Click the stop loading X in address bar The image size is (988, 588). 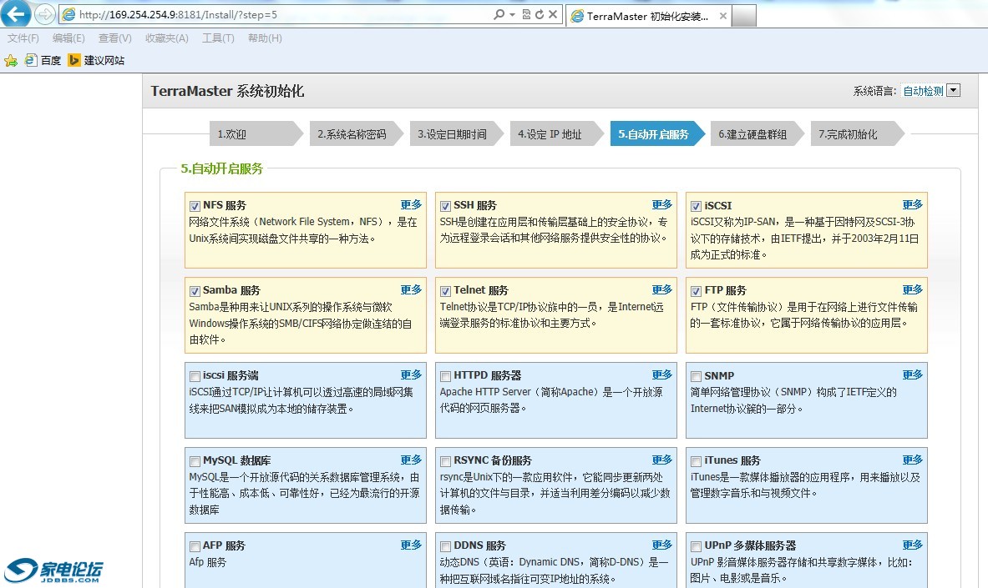click(553, 14)
